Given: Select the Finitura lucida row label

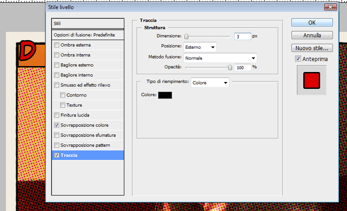Looking at the screenshot, I should click(x=75, y=115).
